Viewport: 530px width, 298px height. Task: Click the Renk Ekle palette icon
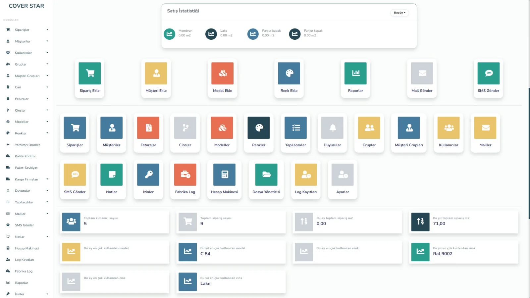(x=289, y=73)
